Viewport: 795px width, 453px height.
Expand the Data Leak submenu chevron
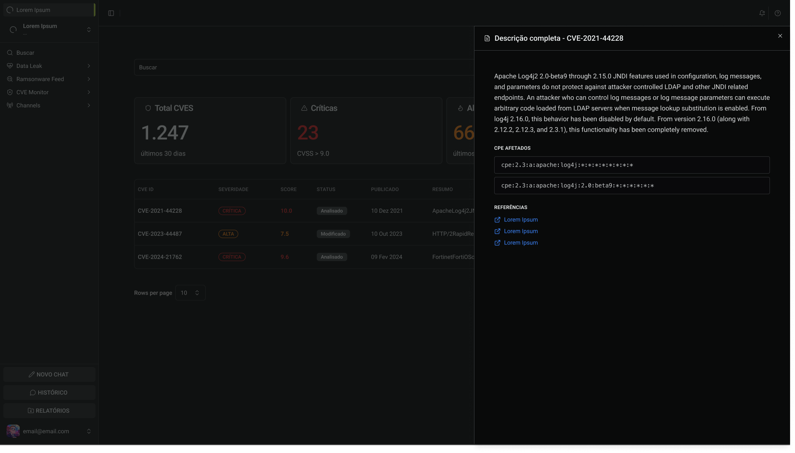[89, 66]
